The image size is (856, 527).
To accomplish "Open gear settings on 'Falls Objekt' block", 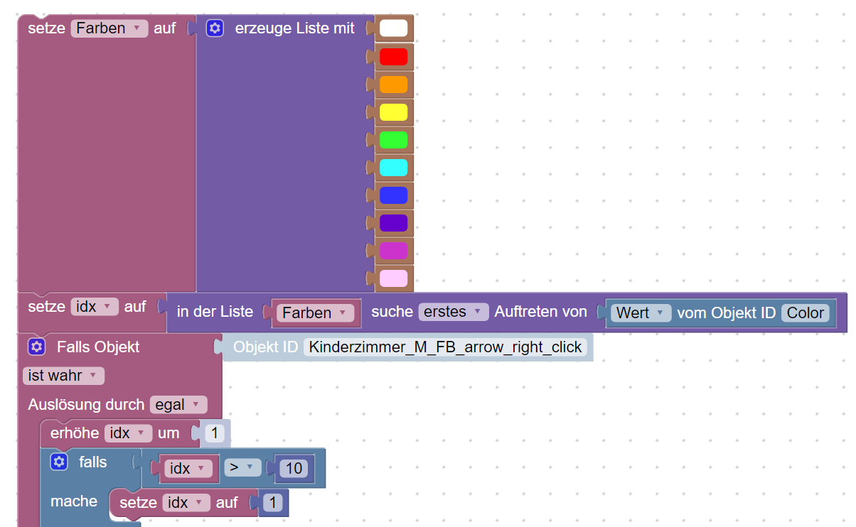I will pyautogui.click(x=37, y=347).
